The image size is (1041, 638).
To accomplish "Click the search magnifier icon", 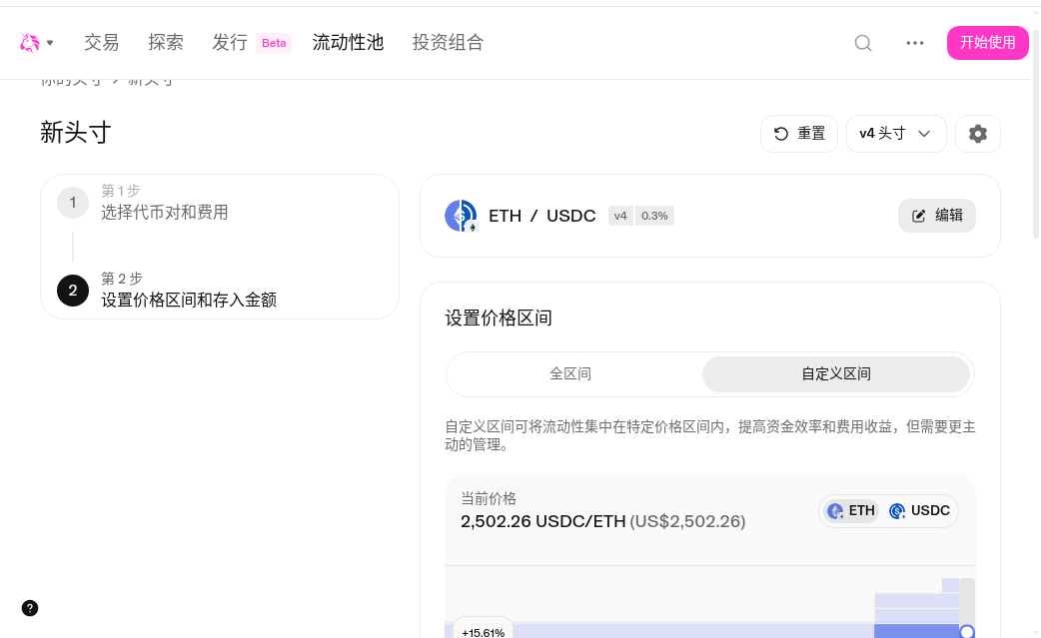I will (x=863, y=43).
